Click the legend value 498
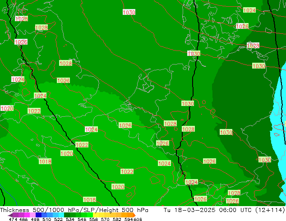This screenshot has width=286, height=221. click(x=35, y=219)
